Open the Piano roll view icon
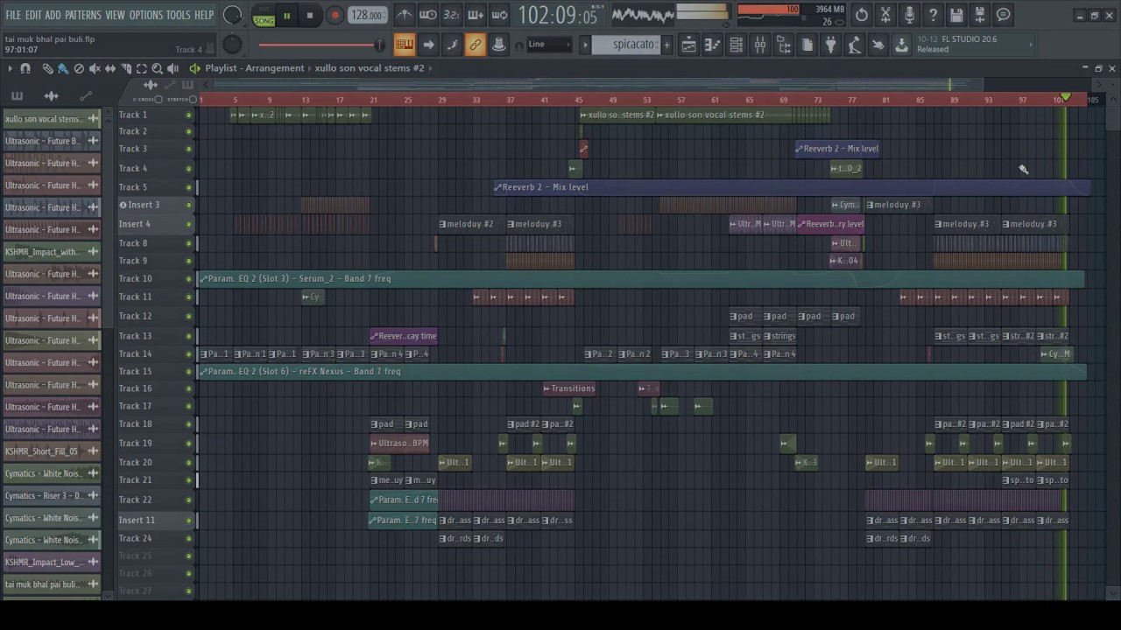The width and height of the screenshot is (1121, 630). [713, 45]
